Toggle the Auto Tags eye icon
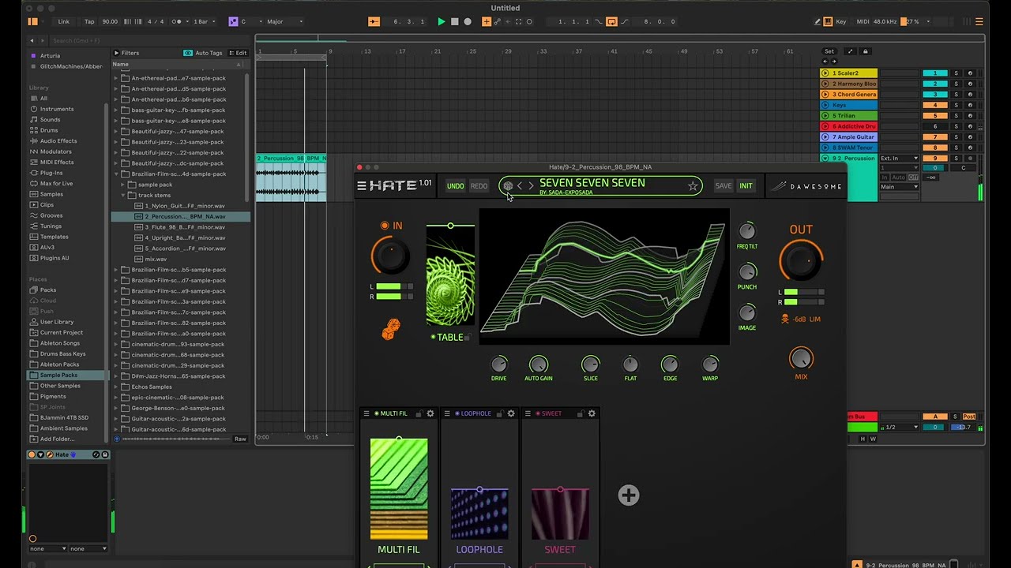The width and height of the screenshot is (1011, 568). click(x=188, y=53)
